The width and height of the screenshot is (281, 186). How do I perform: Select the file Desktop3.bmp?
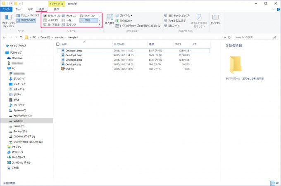(x=74, y=60)
